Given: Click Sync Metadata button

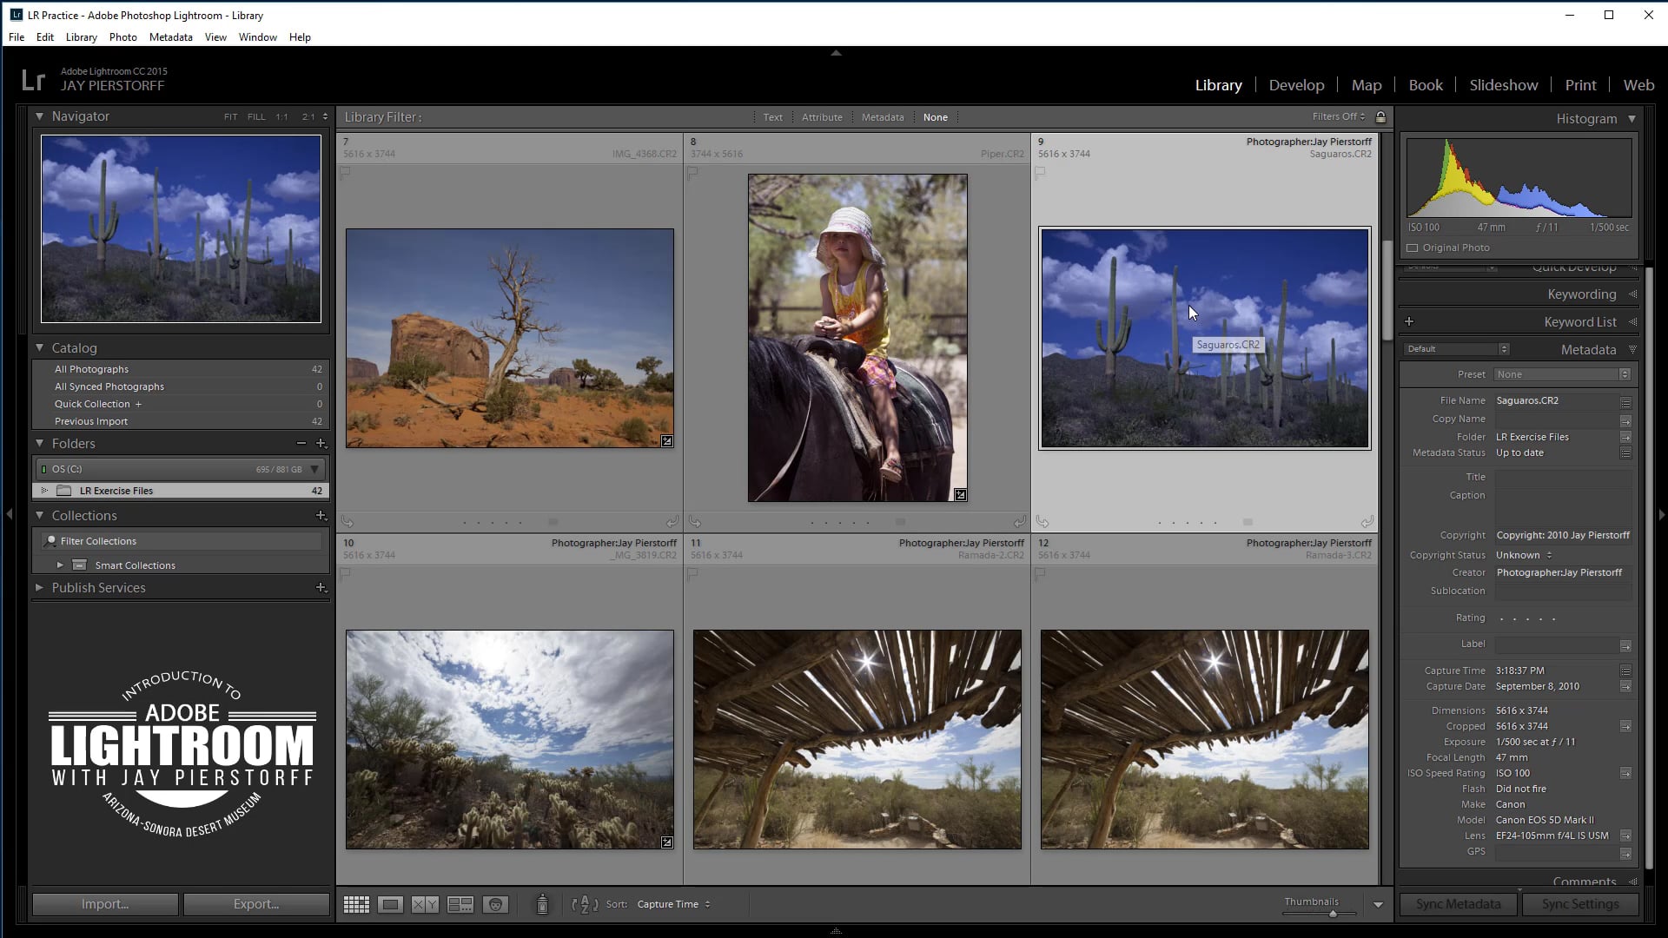Looking at the screenshot, I should point(1458,904).
